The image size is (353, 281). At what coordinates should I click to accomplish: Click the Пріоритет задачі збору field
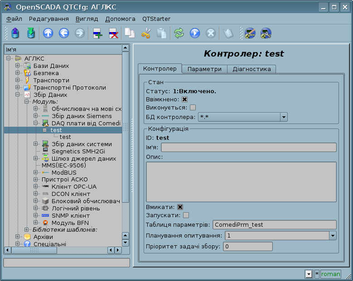(x=248, y=246)
